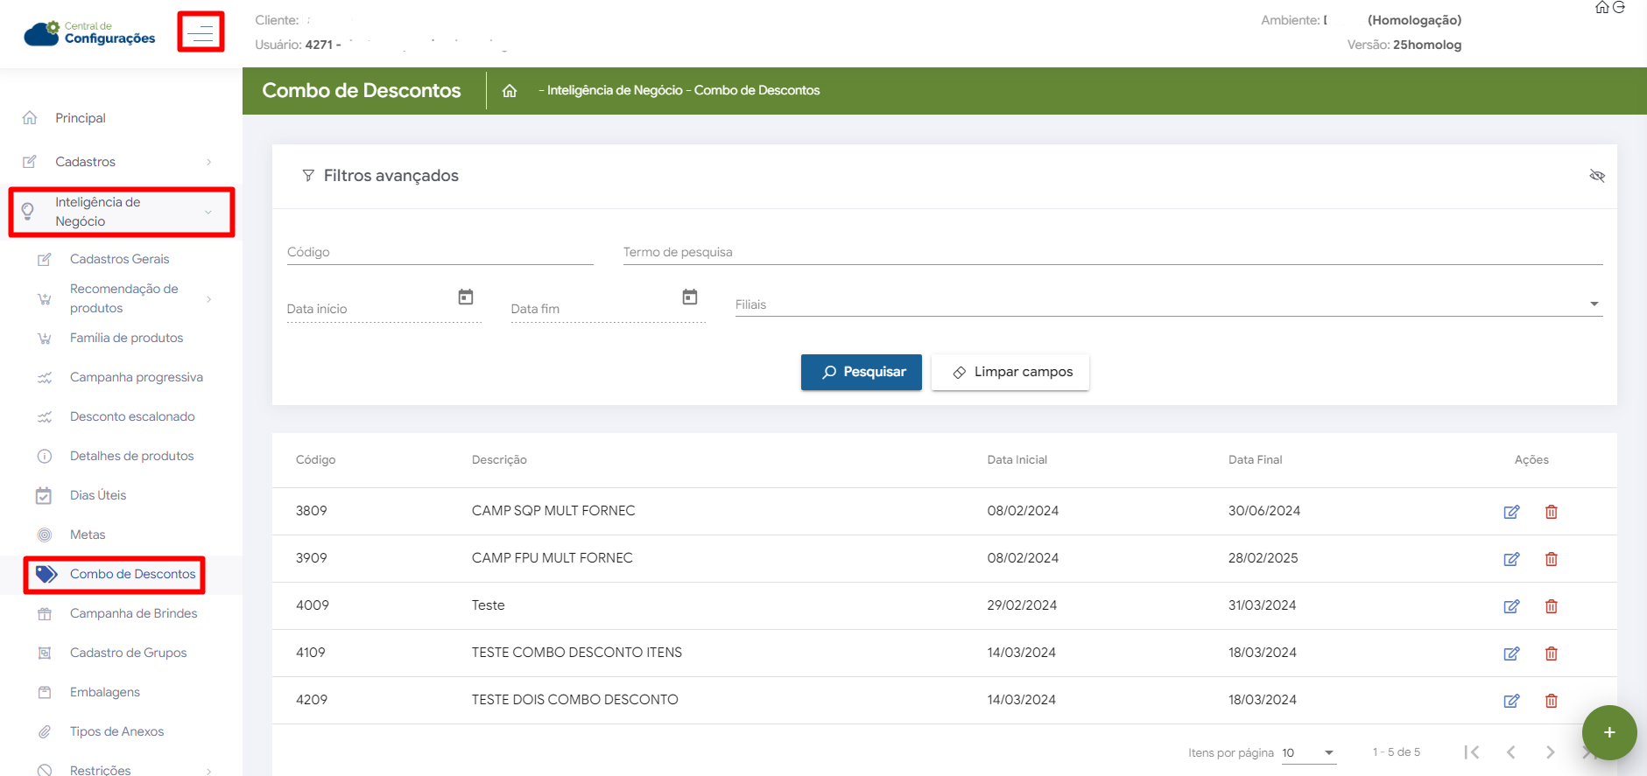Collapse the Inteligência de Negócio menu

(123, 212)
